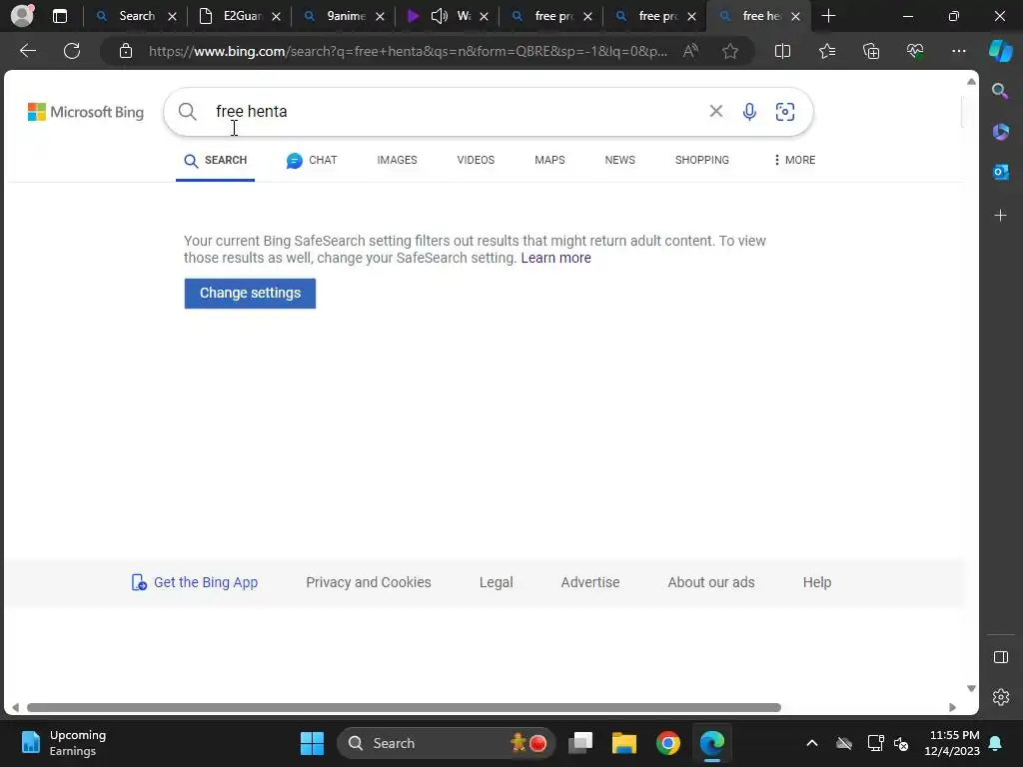View site information lock icon
The image size is (1023, 767).
(x=126, y=51)
